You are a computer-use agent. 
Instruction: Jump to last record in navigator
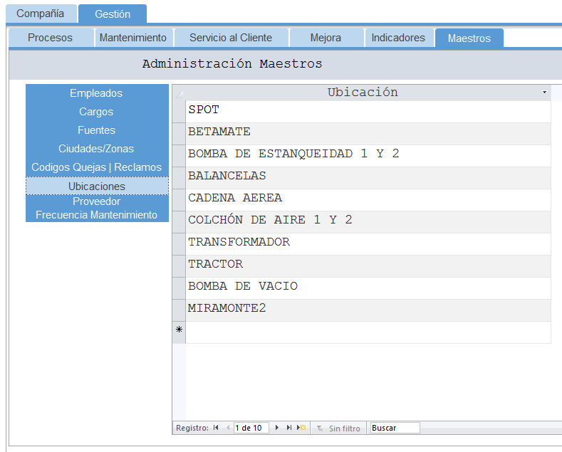(x=289, y=428)
